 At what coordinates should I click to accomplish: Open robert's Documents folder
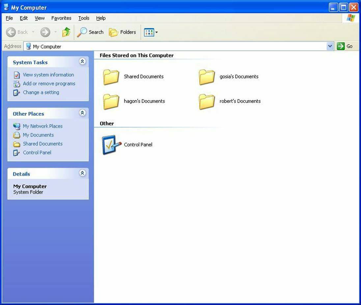[206, 101]
